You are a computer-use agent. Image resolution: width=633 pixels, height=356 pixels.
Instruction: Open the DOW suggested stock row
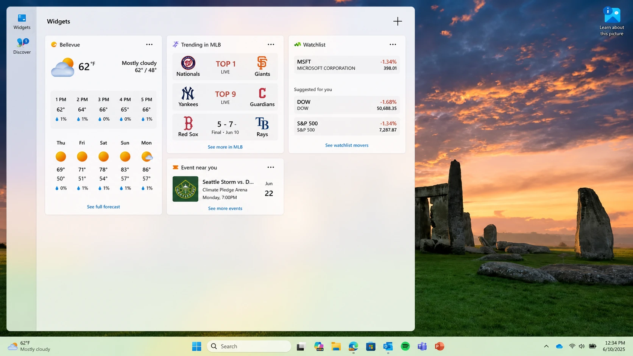coord(347,105)
